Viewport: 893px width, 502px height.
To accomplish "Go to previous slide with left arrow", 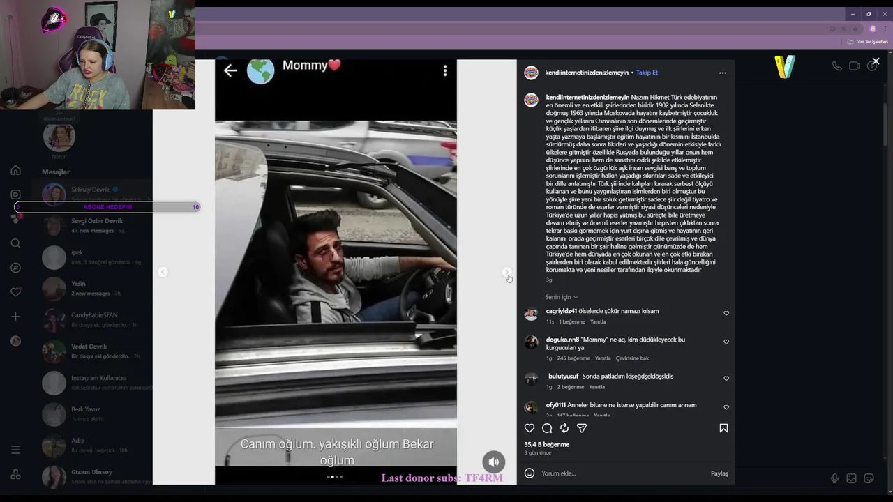I will (x=163, y=272).
